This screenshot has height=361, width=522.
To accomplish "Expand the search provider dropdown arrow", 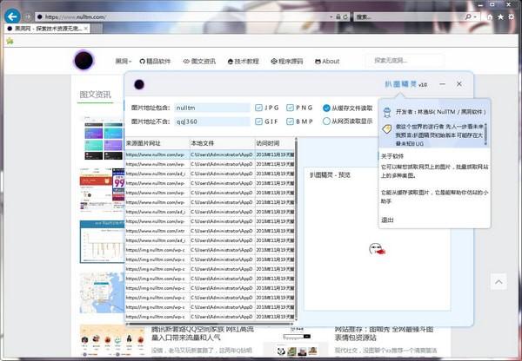I will tap(475, 16).
